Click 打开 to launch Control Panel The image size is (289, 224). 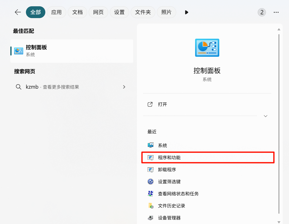coord(162,104)
